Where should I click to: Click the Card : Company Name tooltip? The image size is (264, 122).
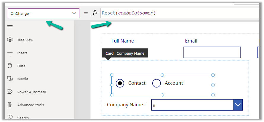[125, 53]
